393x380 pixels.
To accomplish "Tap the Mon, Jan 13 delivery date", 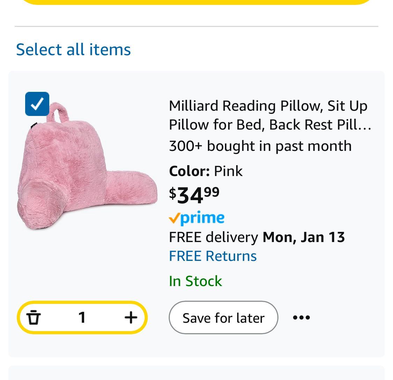I will [x=304, y=237].
